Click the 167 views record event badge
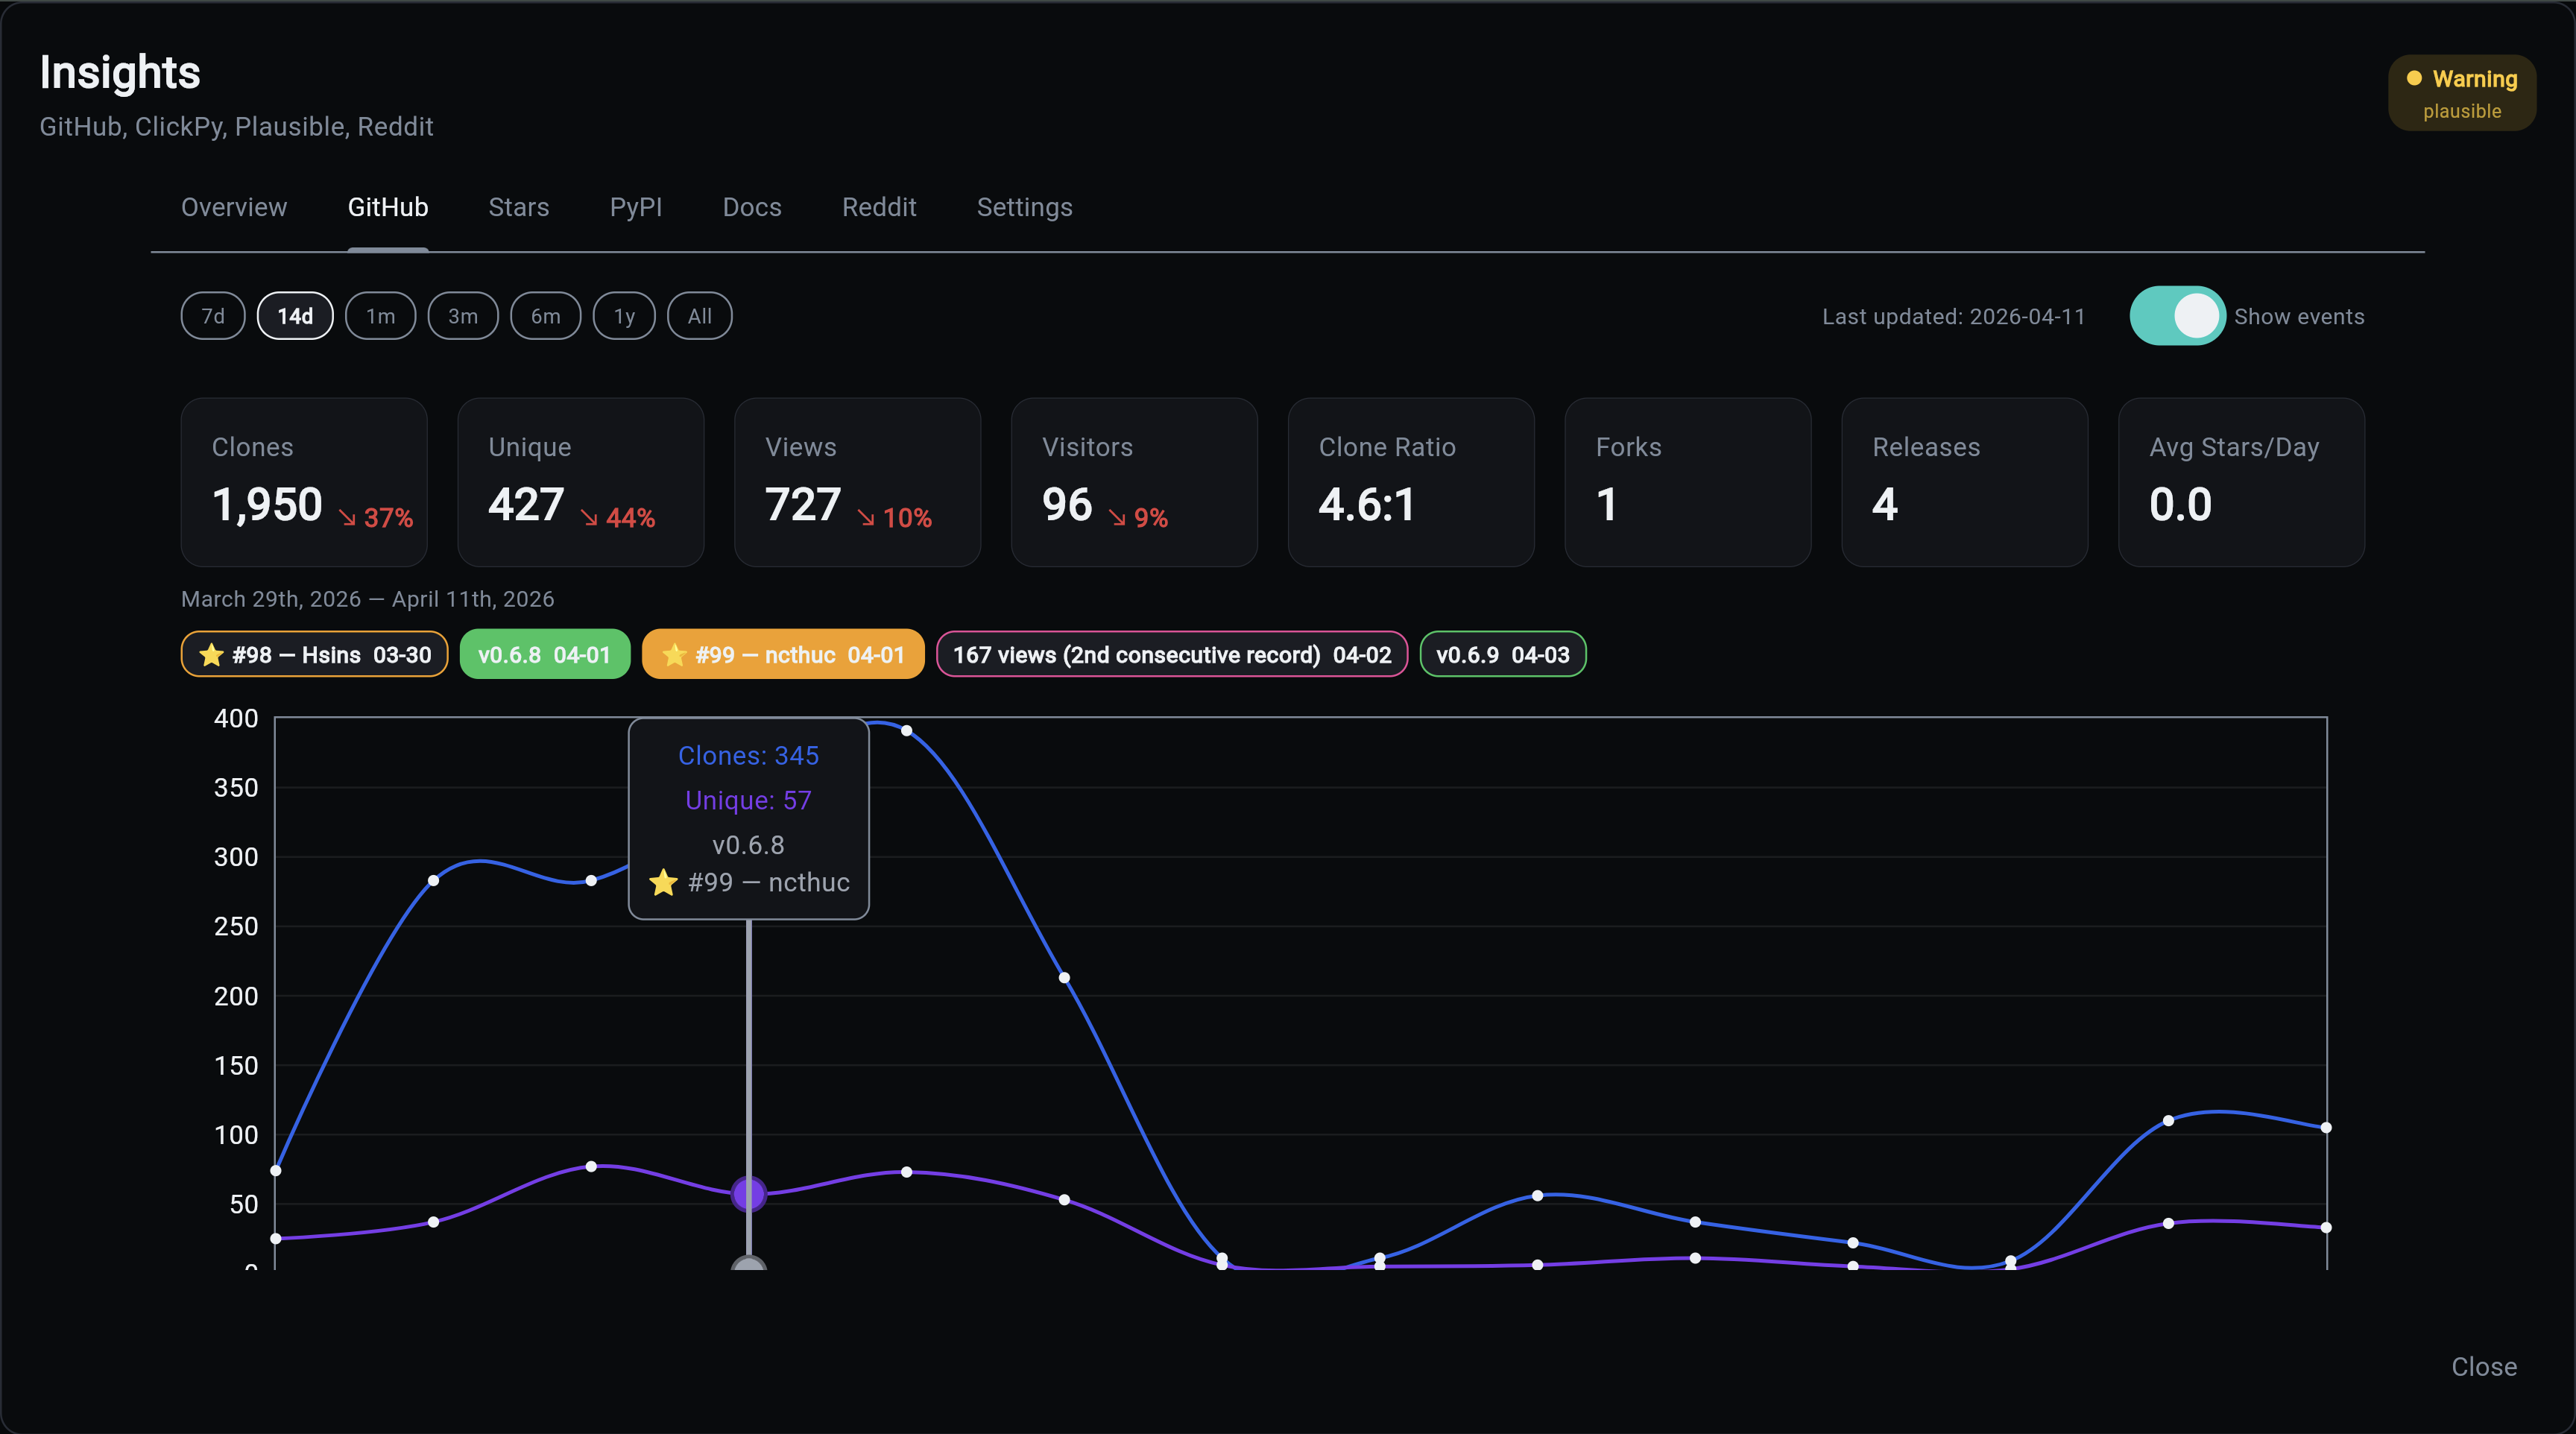This screenshot has height=1434, width=2576. point(1171,655)
